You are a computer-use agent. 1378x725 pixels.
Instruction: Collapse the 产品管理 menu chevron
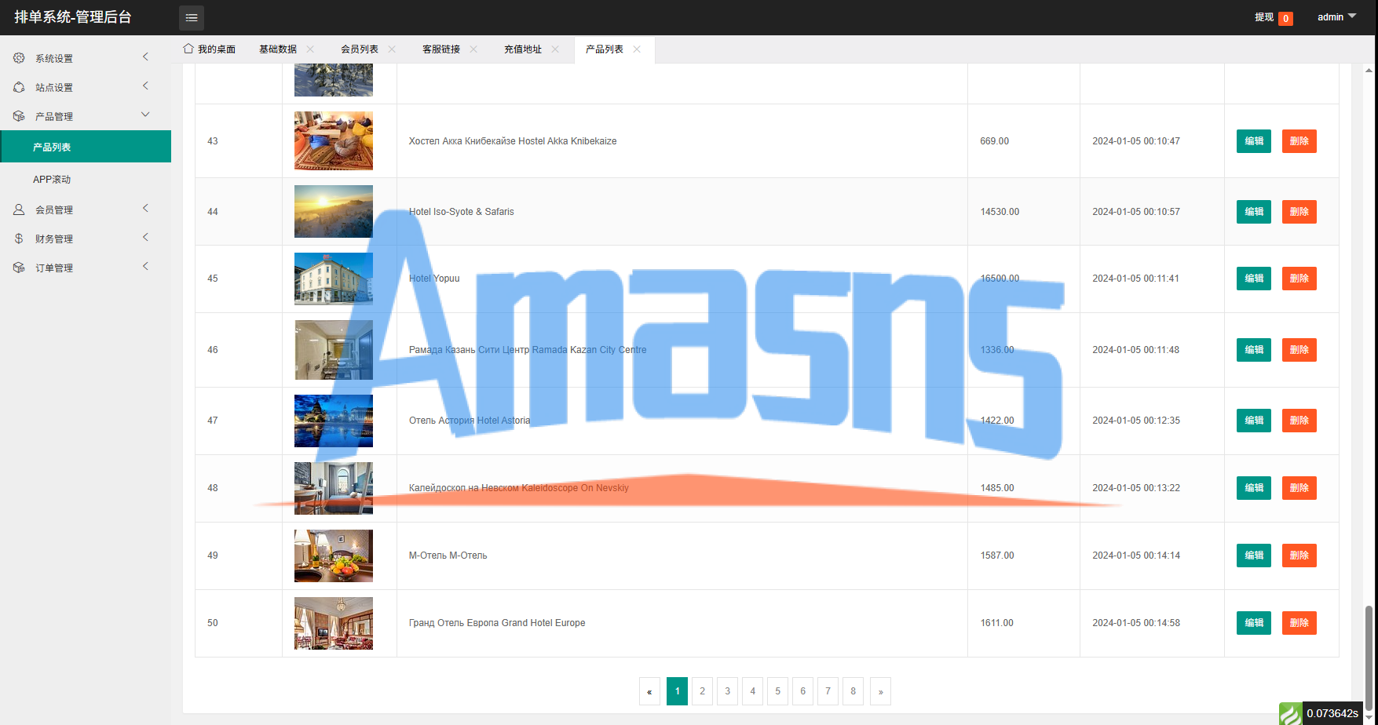145,115
